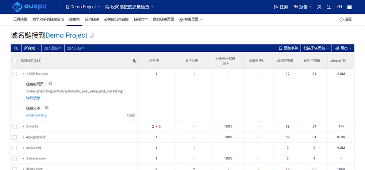Switch language via ZH button
This screenshot has width=365, height=170.
339,7
